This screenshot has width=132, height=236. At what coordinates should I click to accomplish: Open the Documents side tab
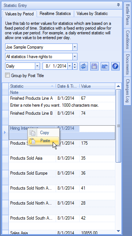[127, 64]
